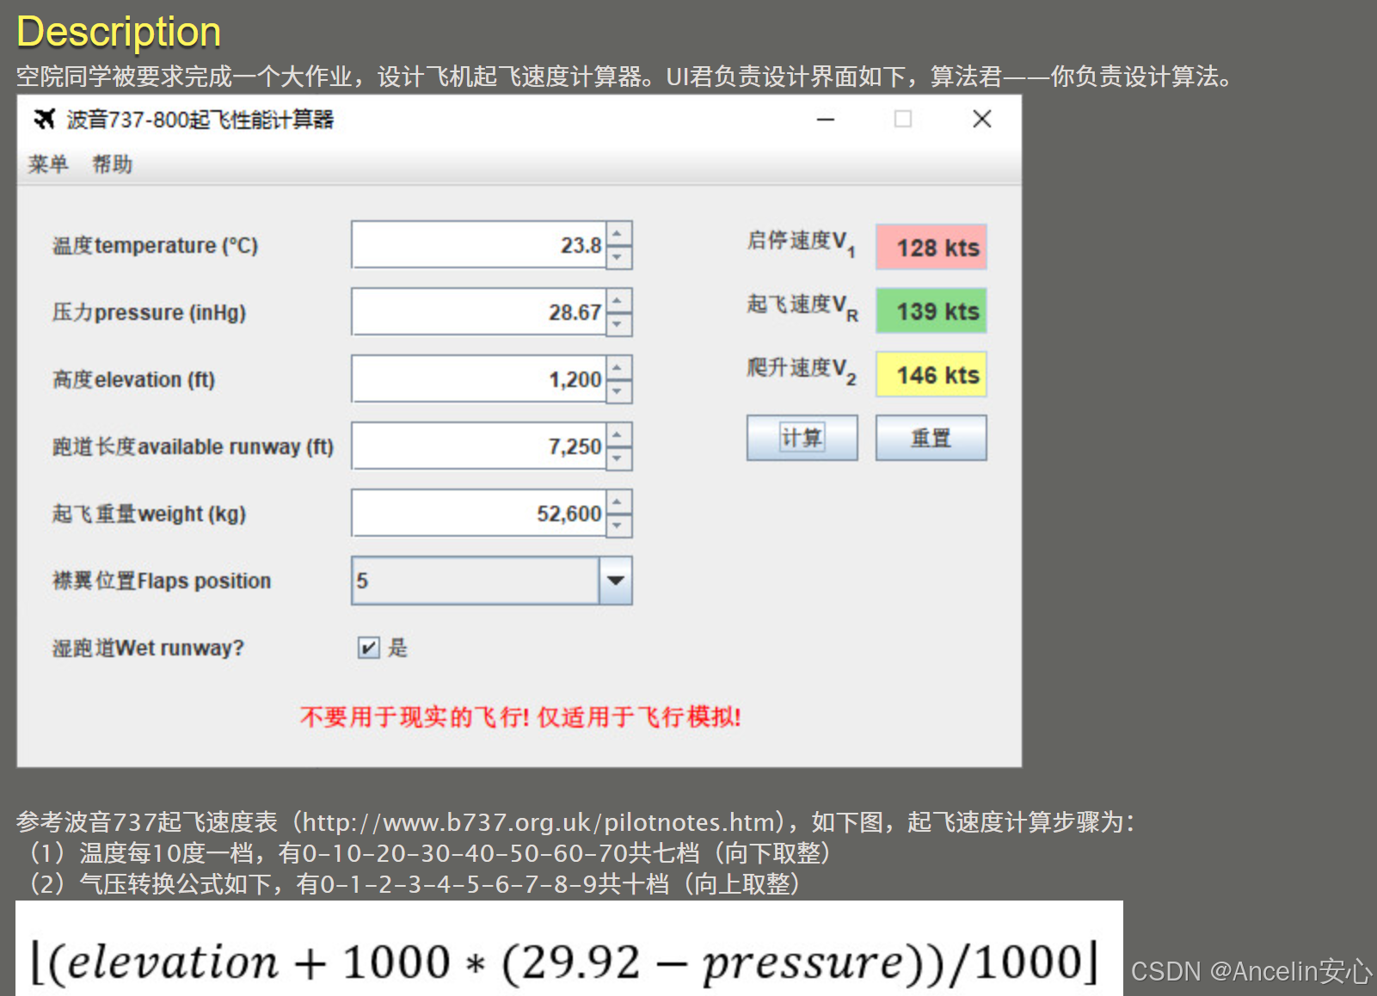Image resolution: width=1377 pixels, height=996 pixels.
Task: Click the 跑道长度available runway (ft) label
Action: click(193, 447)
